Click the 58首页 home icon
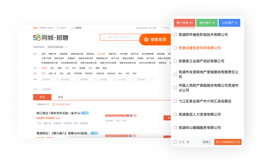Viewport: 261px width, 165px height. (x=72, y=28)
